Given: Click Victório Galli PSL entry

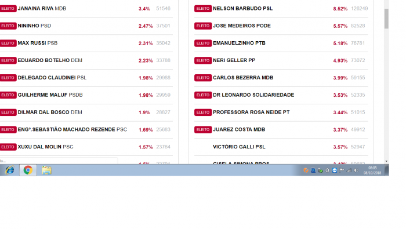Looking at the screenshot, I should 239,147.
